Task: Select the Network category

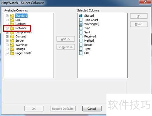Action: point(21,28)
